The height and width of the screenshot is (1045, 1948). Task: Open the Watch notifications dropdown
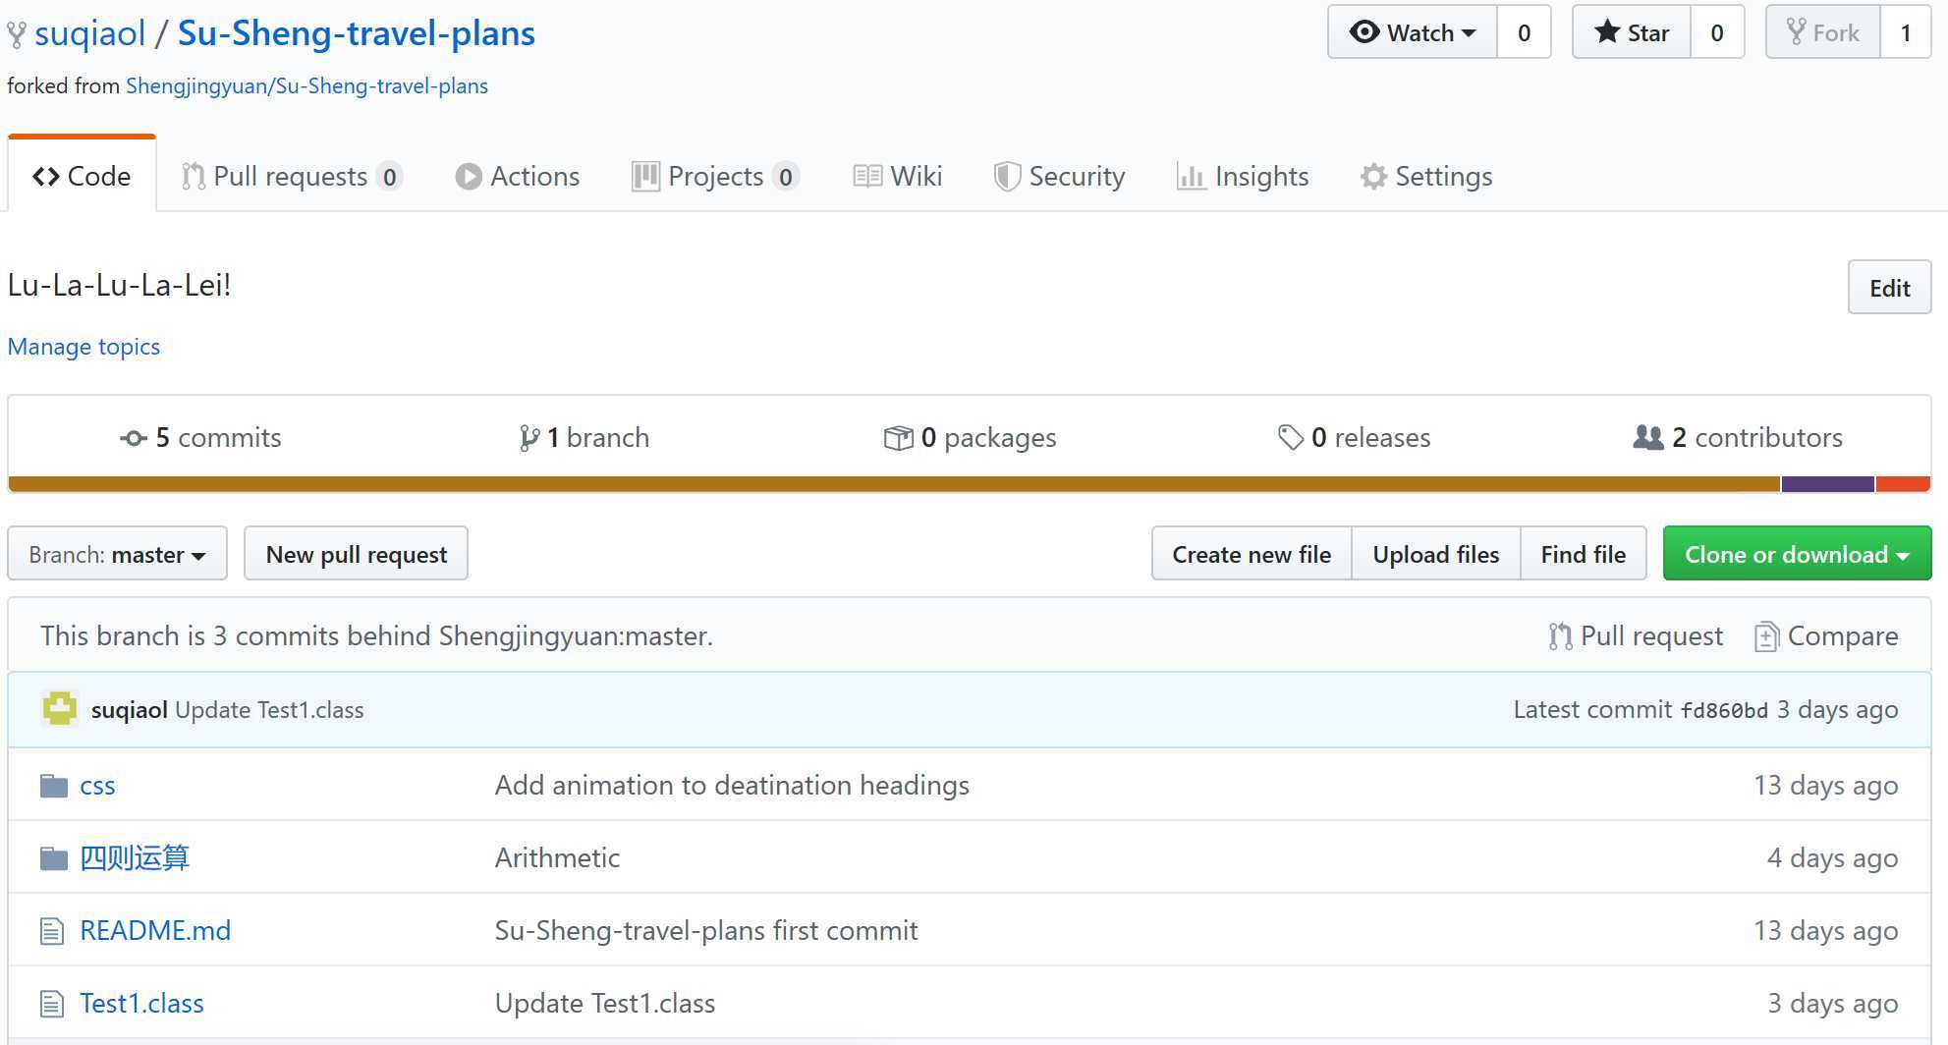(x=1413, y=32)
